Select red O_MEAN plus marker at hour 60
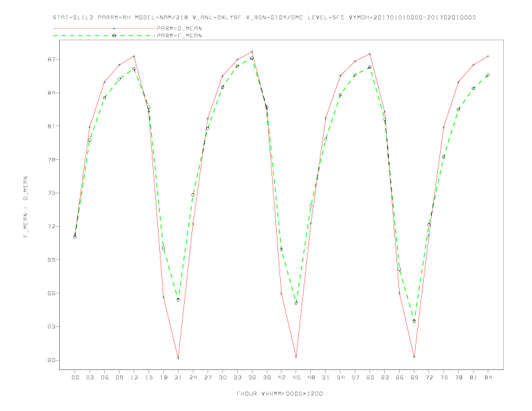Image resolution: width=532 pixels, height=411 pixels. (370, 54)
